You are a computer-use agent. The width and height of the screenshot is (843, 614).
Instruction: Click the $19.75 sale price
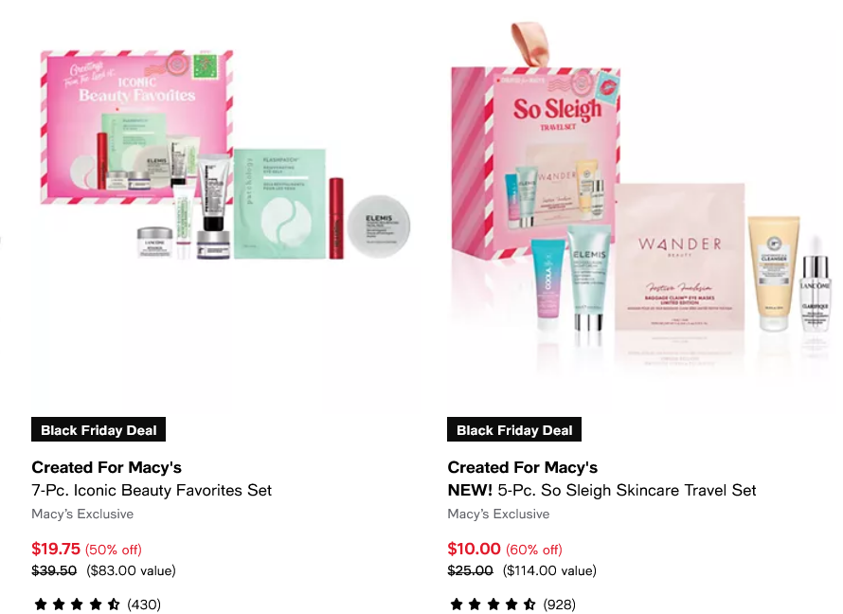click(56, 549)
